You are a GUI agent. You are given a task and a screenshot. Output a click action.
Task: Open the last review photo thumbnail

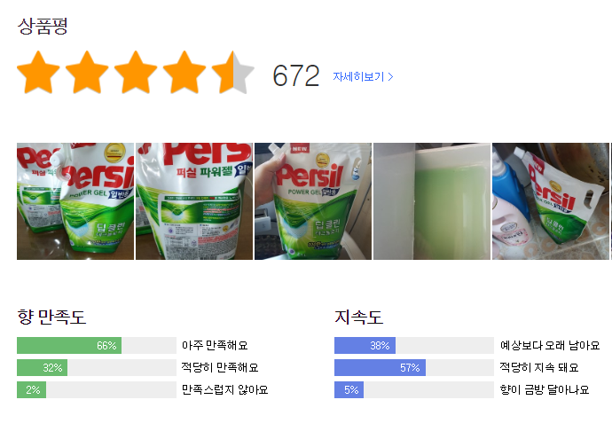(551, 201)
